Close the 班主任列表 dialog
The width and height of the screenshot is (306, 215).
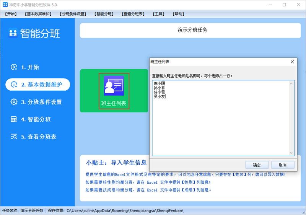coord(292,62)
